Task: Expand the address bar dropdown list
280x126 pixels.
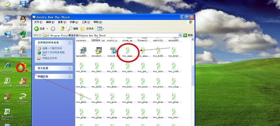Action: (x=180, y=35)
